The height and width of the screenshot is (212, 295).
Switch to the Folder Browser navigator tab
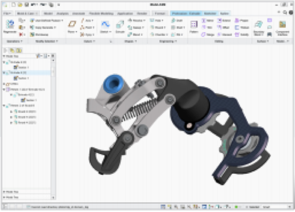tap(12, 50)
